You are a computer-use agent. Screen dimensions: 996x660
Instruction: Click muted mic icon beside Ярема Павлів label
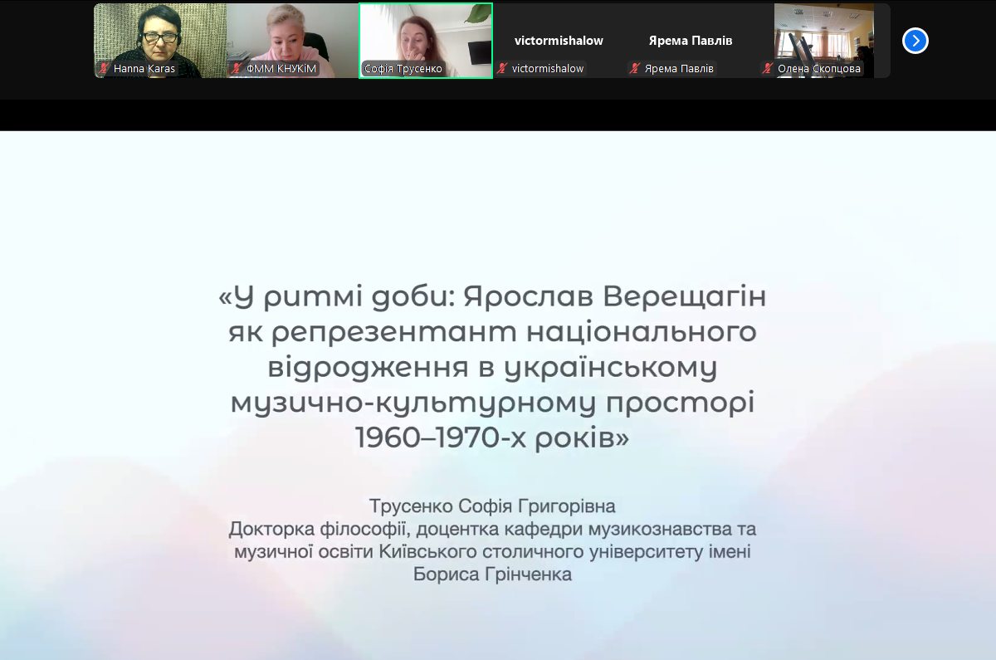(x=636, y=69)
